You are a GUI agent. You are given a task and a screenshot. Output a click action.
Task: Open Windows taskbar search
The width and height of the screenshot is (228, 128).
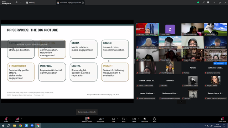click(x=9, y=126)
